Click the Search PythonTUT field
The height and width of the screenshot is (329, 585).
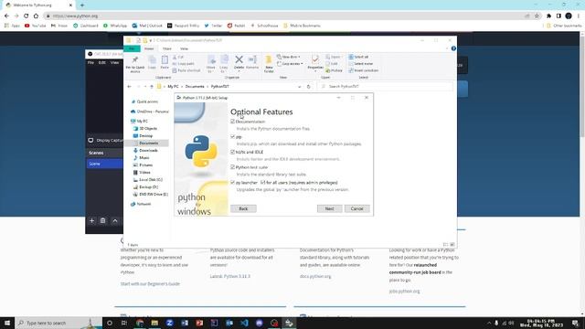(x=386, y=87)
